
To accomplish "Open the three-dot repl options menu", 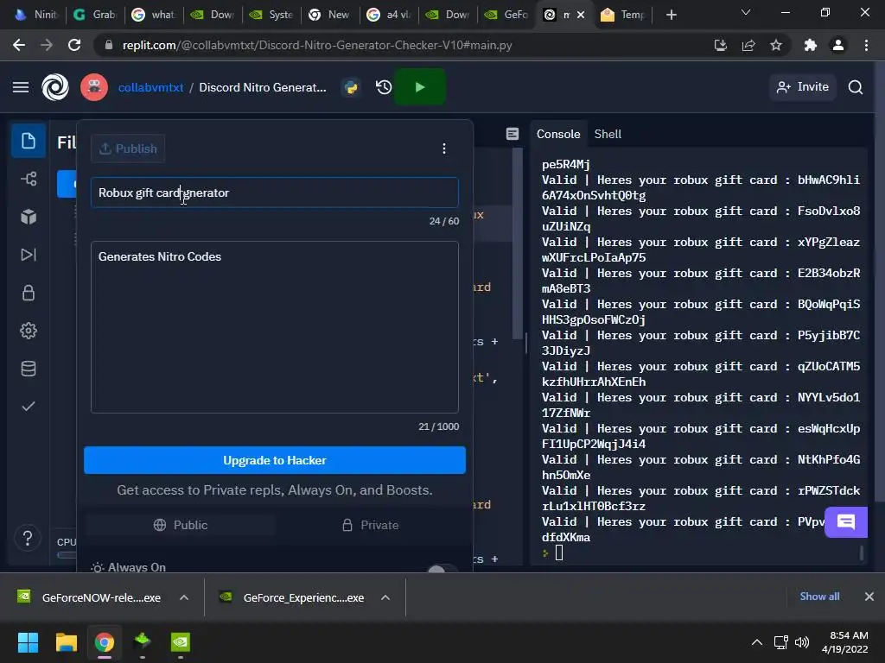I will (x=444, y=148).
